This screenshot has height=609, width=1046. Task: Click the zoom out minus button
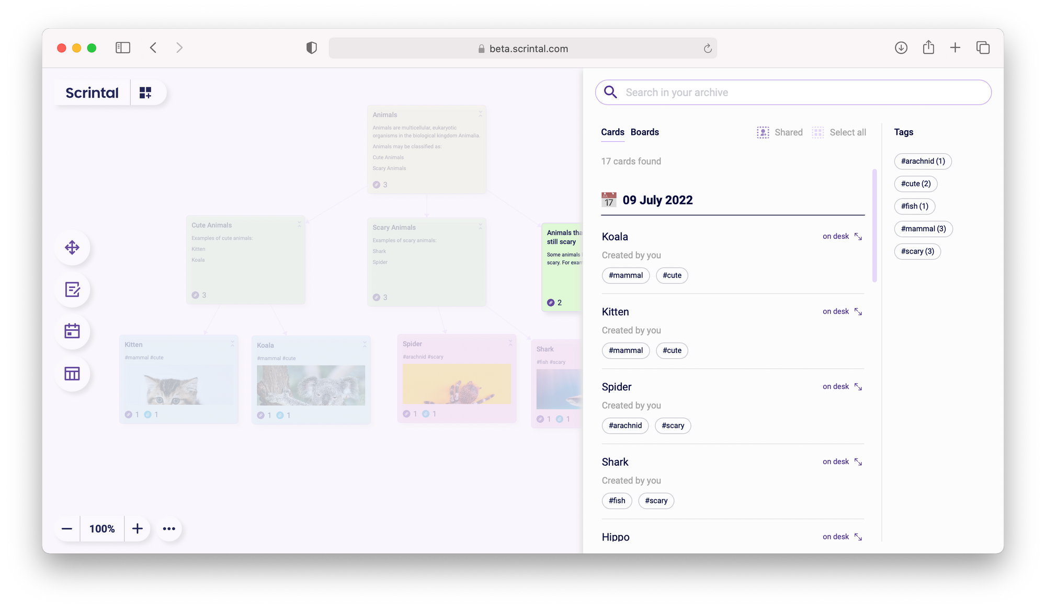pos(67,528)
